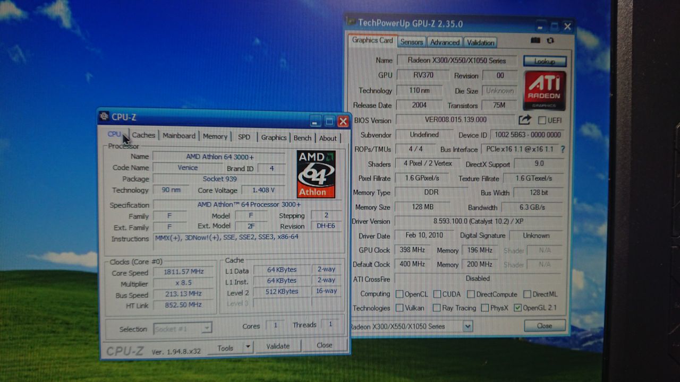Toggle the DirectML checkbox
680x382 pixels.
[x=527, y=294]
